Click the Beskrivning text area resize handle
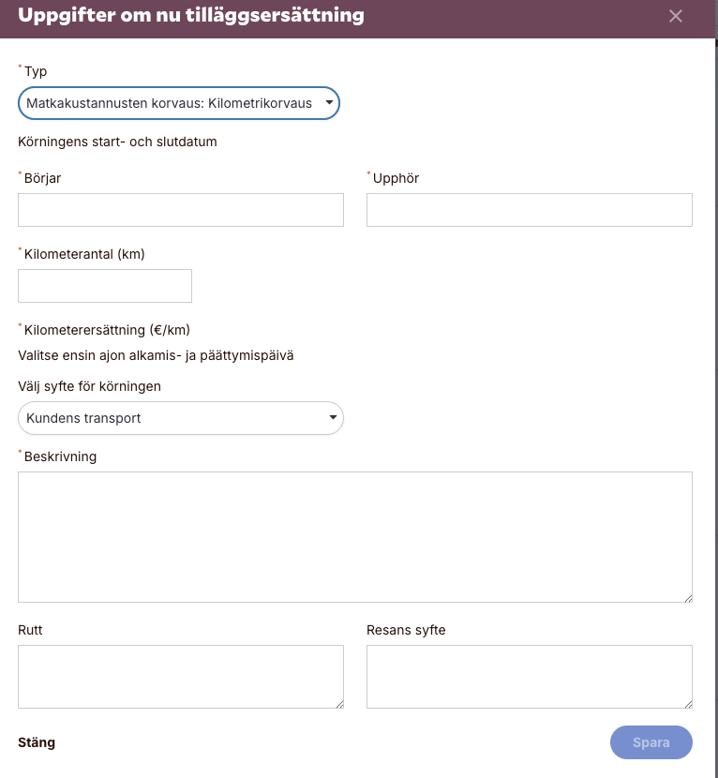 click(688, 598)
